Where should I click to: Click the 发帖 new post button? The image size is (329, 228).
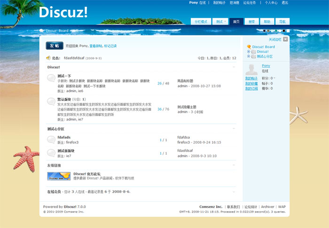(55, 46)
